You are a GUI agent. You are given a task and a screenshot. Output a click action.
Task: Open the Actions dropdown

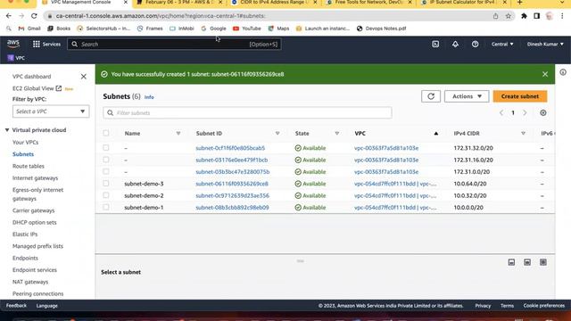467,96
